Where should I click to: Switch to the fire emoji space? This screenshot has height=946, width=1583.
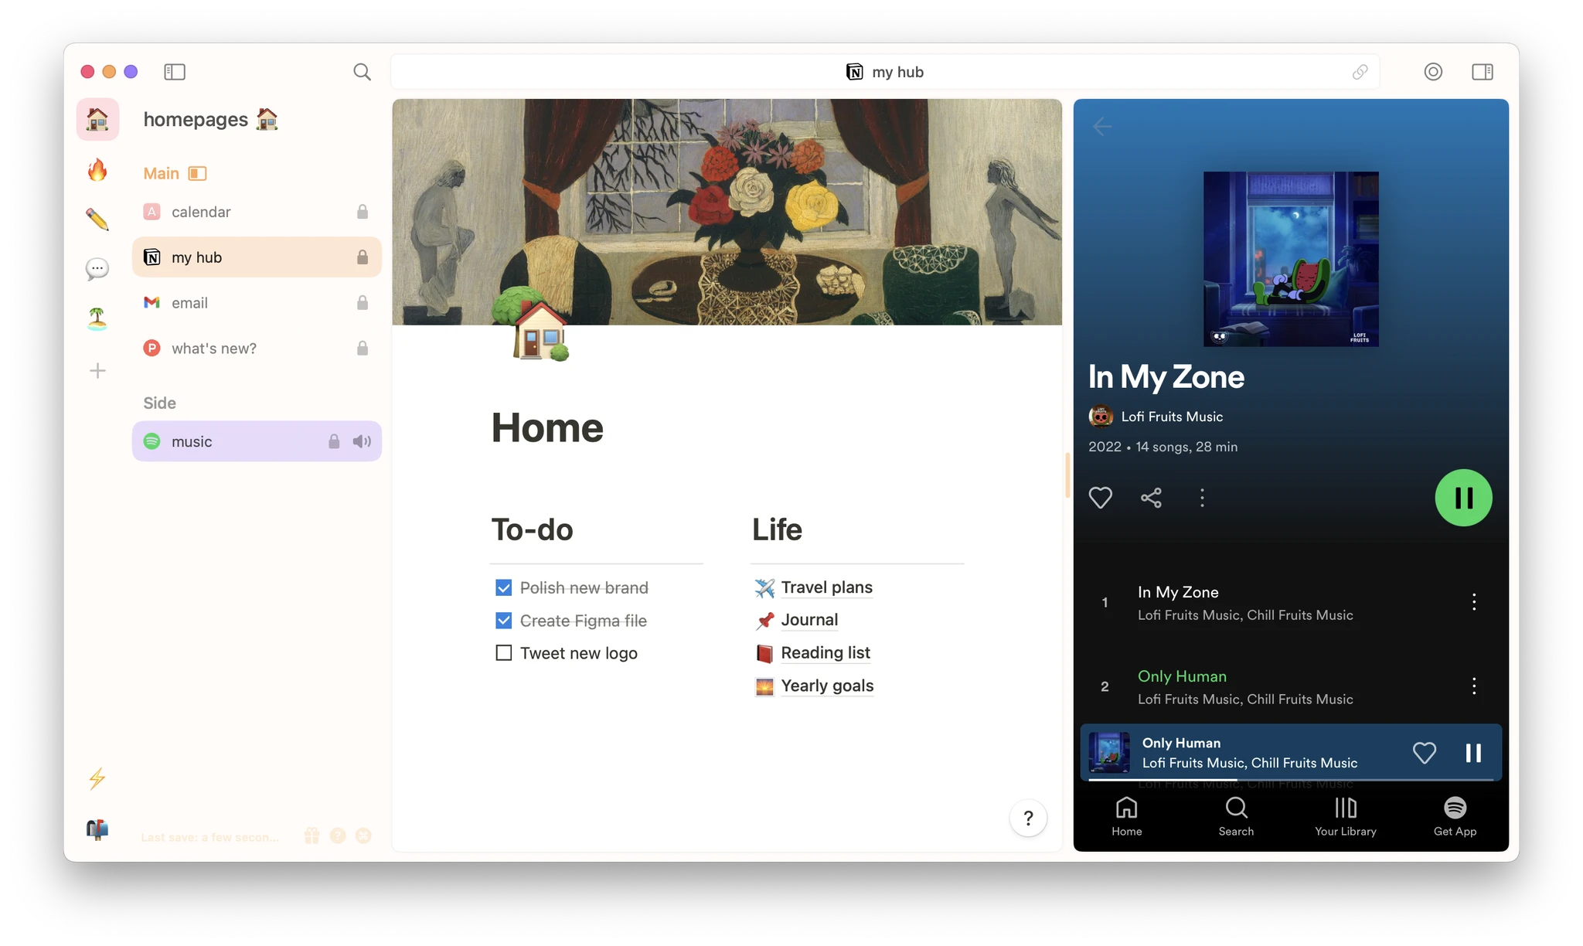97,169
